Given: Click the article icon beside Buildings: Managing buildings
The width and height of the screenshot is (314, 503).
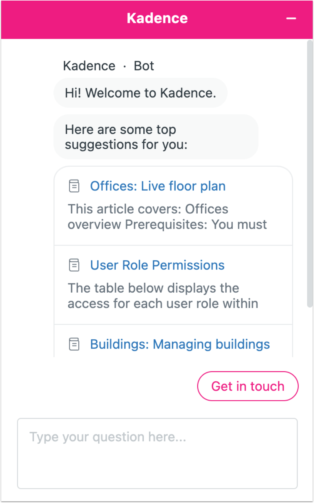Looking at the screenshot, I should coord(74,344).
